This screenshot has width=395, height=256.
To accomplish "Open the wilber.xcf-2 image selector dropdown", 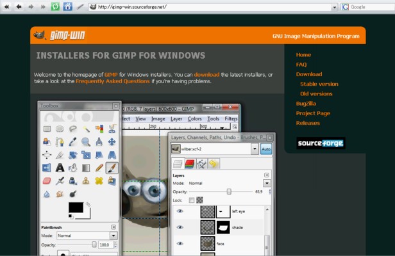I will 255,149.
